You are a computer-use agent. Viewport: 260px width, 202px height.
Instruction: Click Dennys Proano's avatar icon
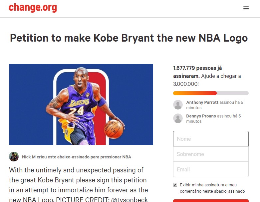(178, 118)
